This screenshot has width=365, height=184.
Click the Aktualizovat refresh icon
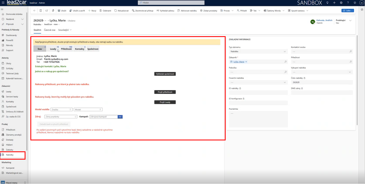[x=116, y=11]
